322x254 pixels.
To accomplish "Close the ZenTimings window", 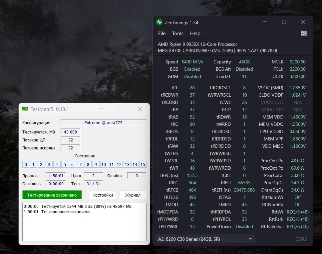I will click(303, 22).
